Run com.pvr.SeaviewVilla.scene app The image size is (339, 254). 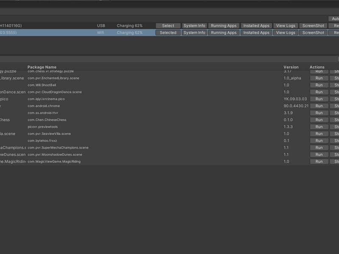(x=319, y=134)
